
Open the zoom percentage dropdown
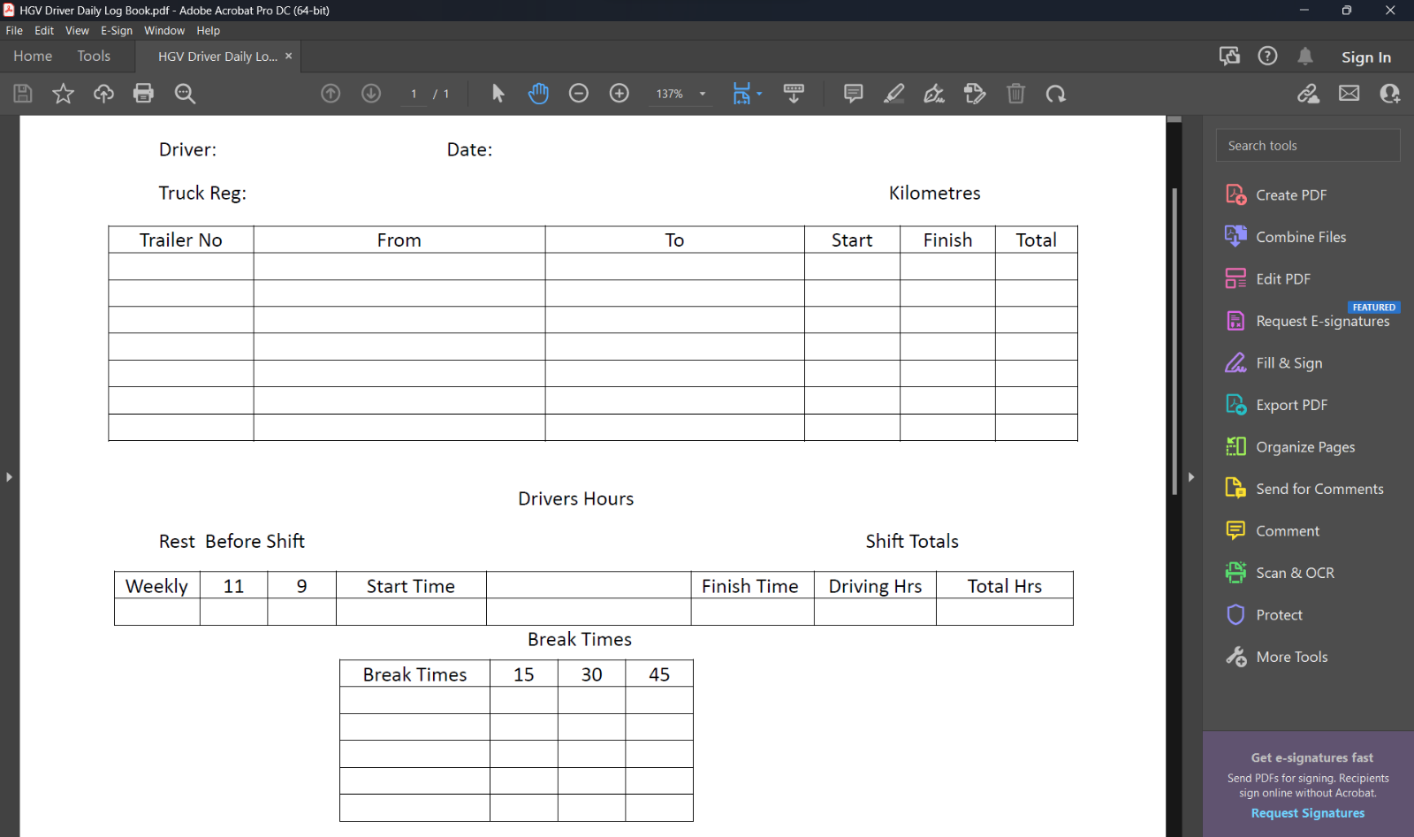click(x=702, y=93)
